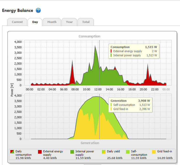Click the Energy Balance heading
The height and width of the screenshot is (165, 180).
tap(18, 11)
